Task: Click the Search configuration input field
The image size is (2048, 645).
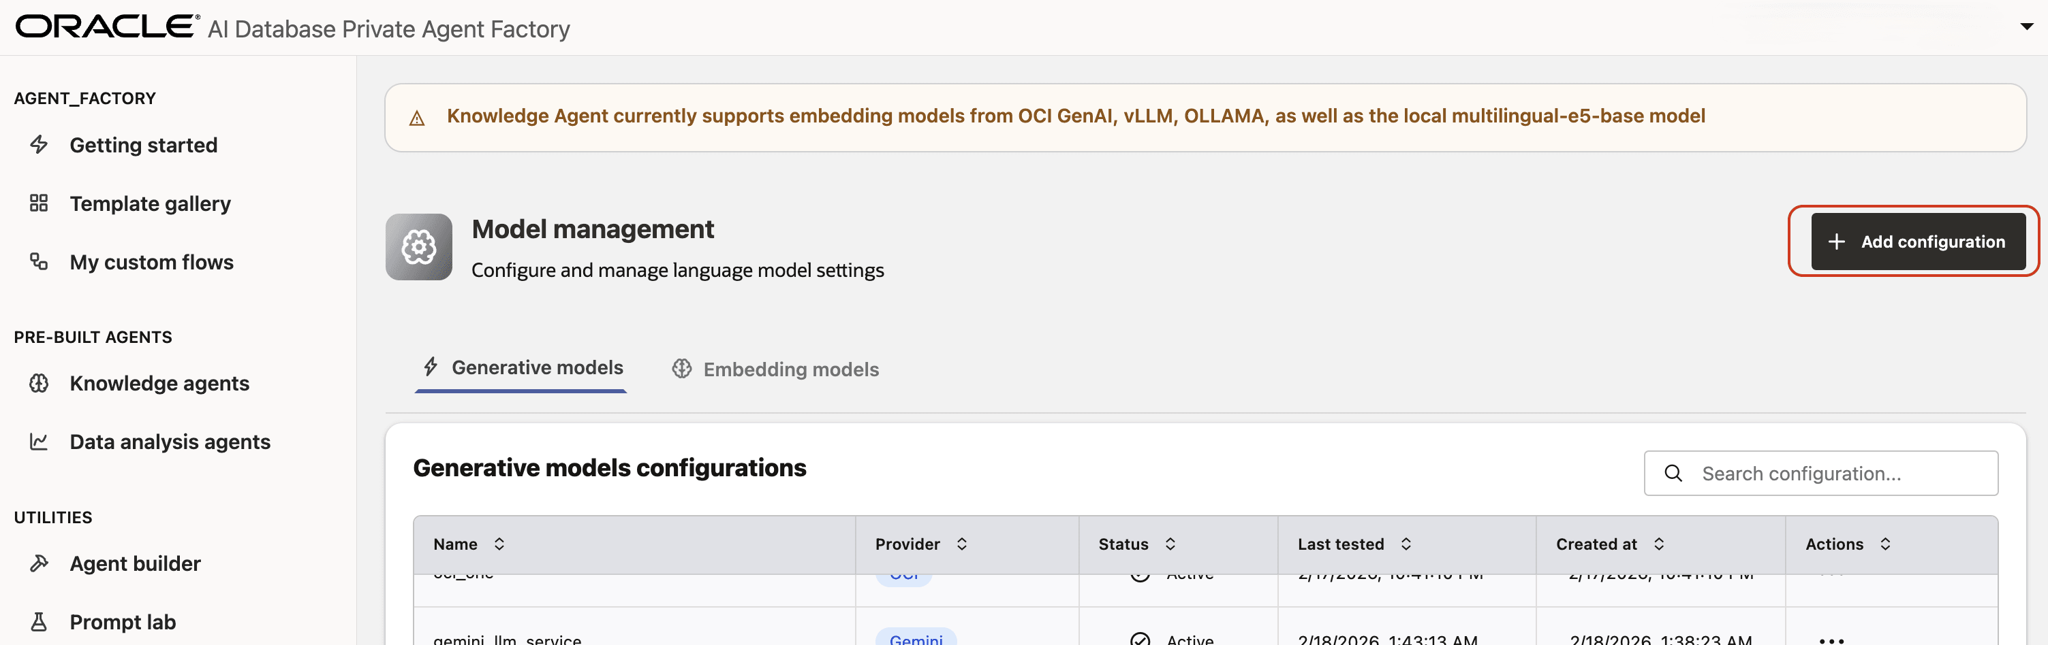Action: [x=1820, y=473]
